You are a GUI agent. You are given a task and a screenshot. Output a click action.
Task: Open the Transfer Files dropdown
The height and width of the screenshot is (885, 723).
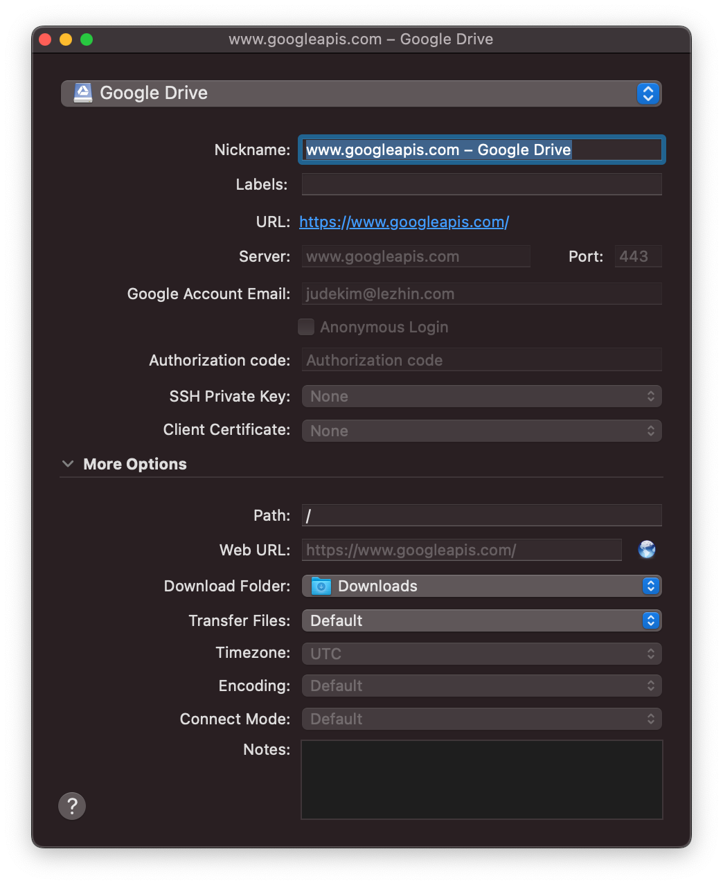click(482, 620)
